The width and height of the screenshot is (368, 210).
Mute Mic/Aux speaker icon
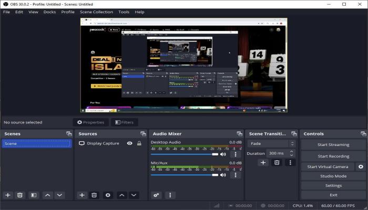coord(223,175)
